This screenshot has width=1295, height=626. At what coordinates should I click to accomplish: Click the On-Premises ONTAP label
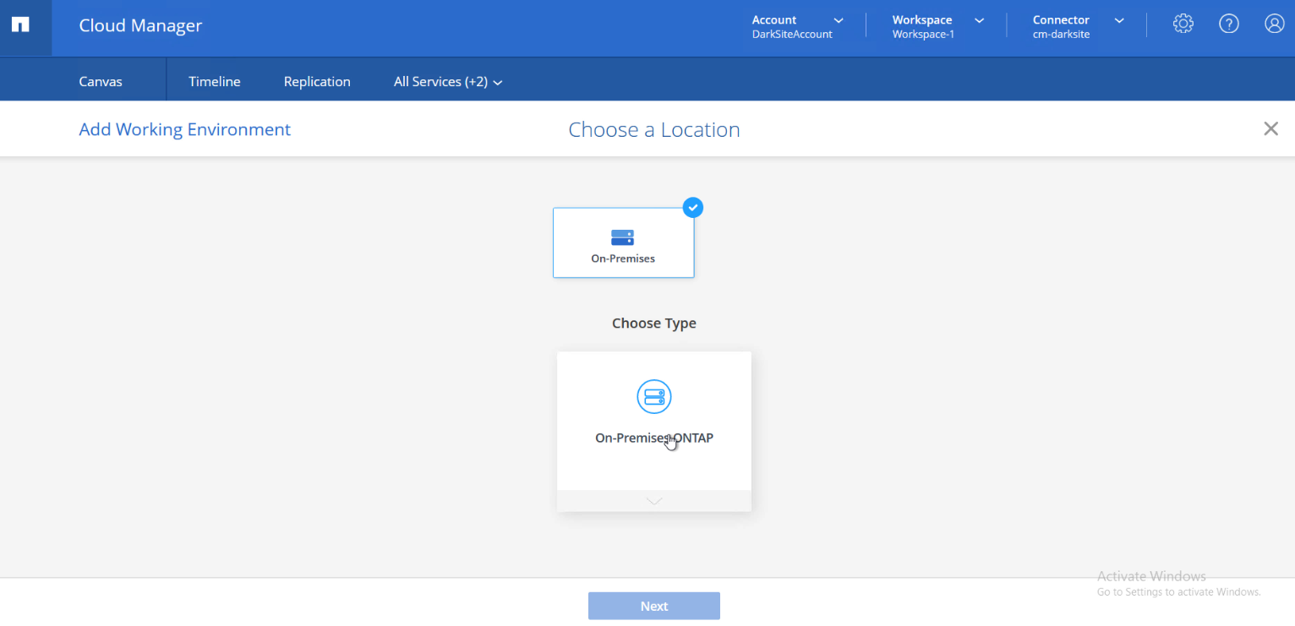[x=654, y=438]
